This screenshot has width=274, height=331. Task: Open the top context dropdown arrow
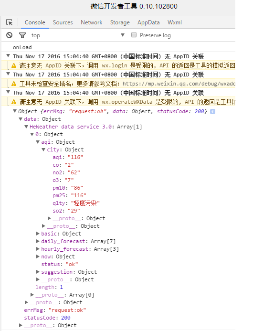point(123,35)
